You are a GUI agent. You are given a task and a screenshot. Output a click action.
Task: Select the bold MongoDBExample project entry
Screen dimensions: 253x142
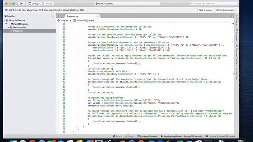point(20,24)
